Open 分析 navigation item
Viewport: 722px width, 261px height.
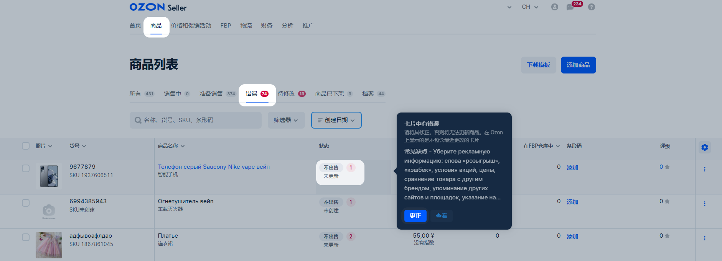click(287, 26)
